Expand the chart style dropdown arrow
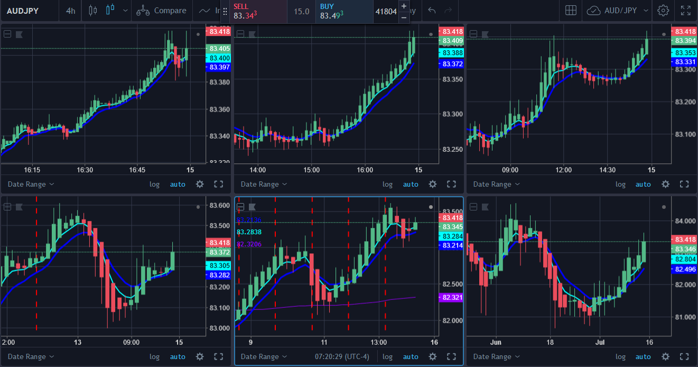 point(125,11)
